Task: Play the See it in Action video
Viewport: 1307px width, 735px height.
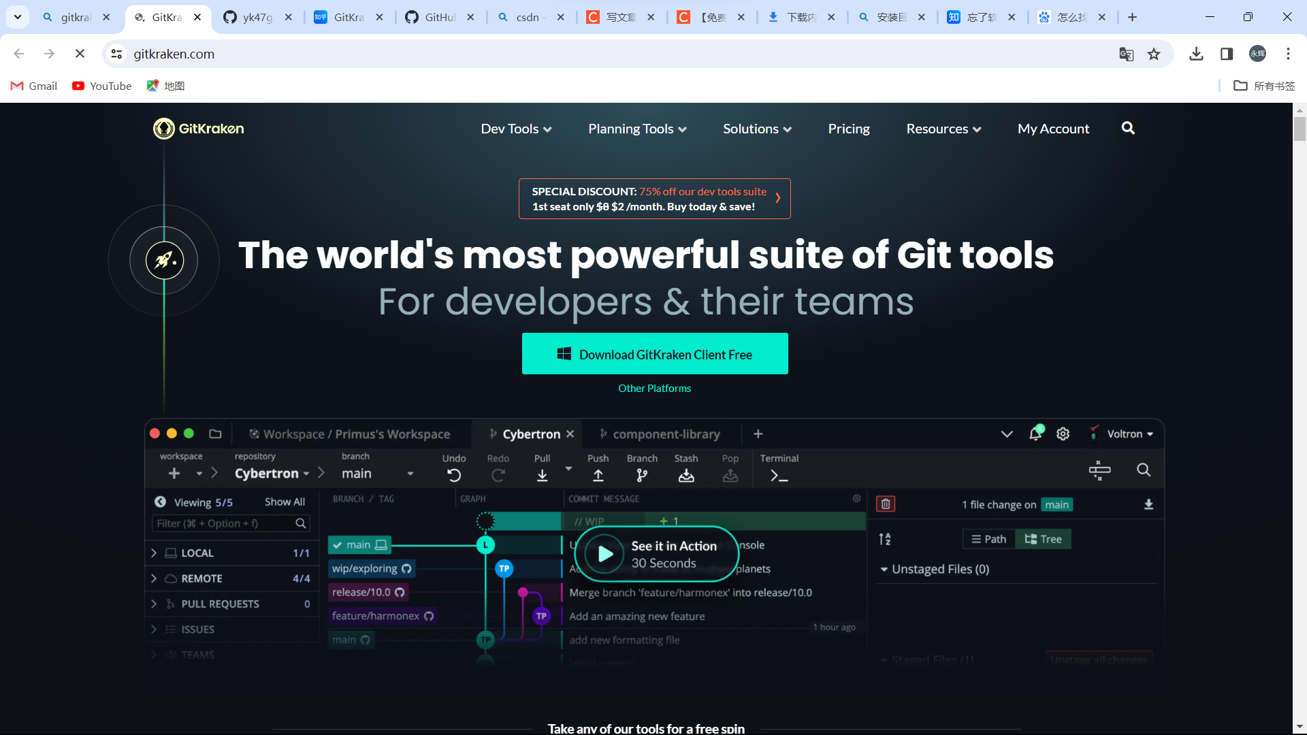Action: point(604,553)
